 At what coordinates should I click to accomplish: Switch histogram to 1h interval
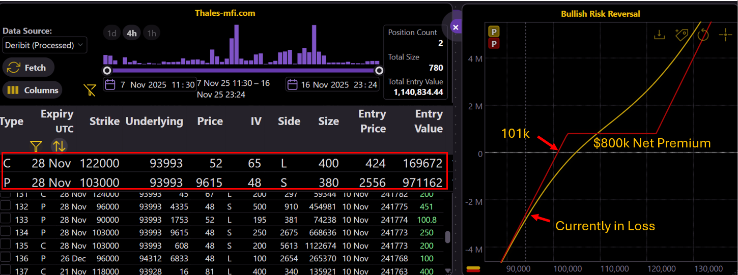pyautogui.click(x=151, y=34)
